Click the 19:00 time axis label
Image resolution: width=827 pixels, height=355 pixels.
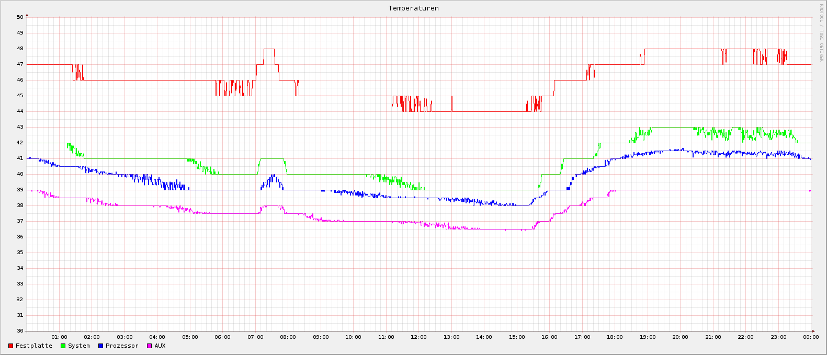tap(648, 337)
